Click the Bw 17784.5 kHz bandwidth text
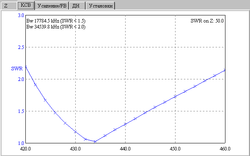250x156 pixels. pos(56,21)
